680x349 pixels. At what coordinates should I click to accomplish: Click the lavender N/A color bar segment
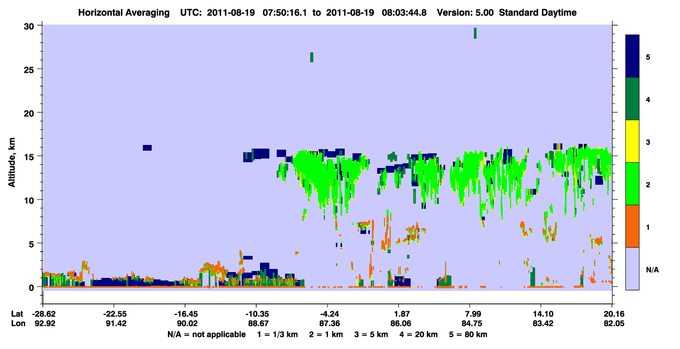[x=632, y=268]
